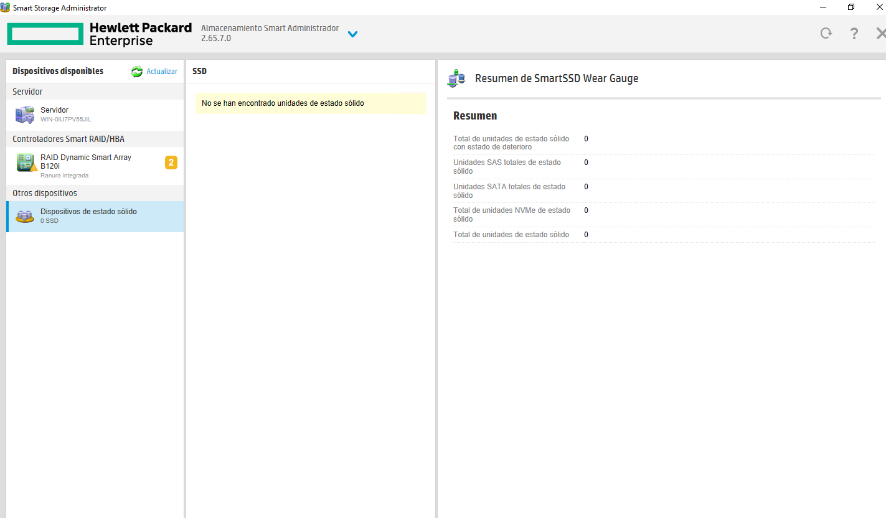Select Servidor WIN-0IU7PV55JIL entry
This screenshot has height=518, width=886.
pos(95,115)
